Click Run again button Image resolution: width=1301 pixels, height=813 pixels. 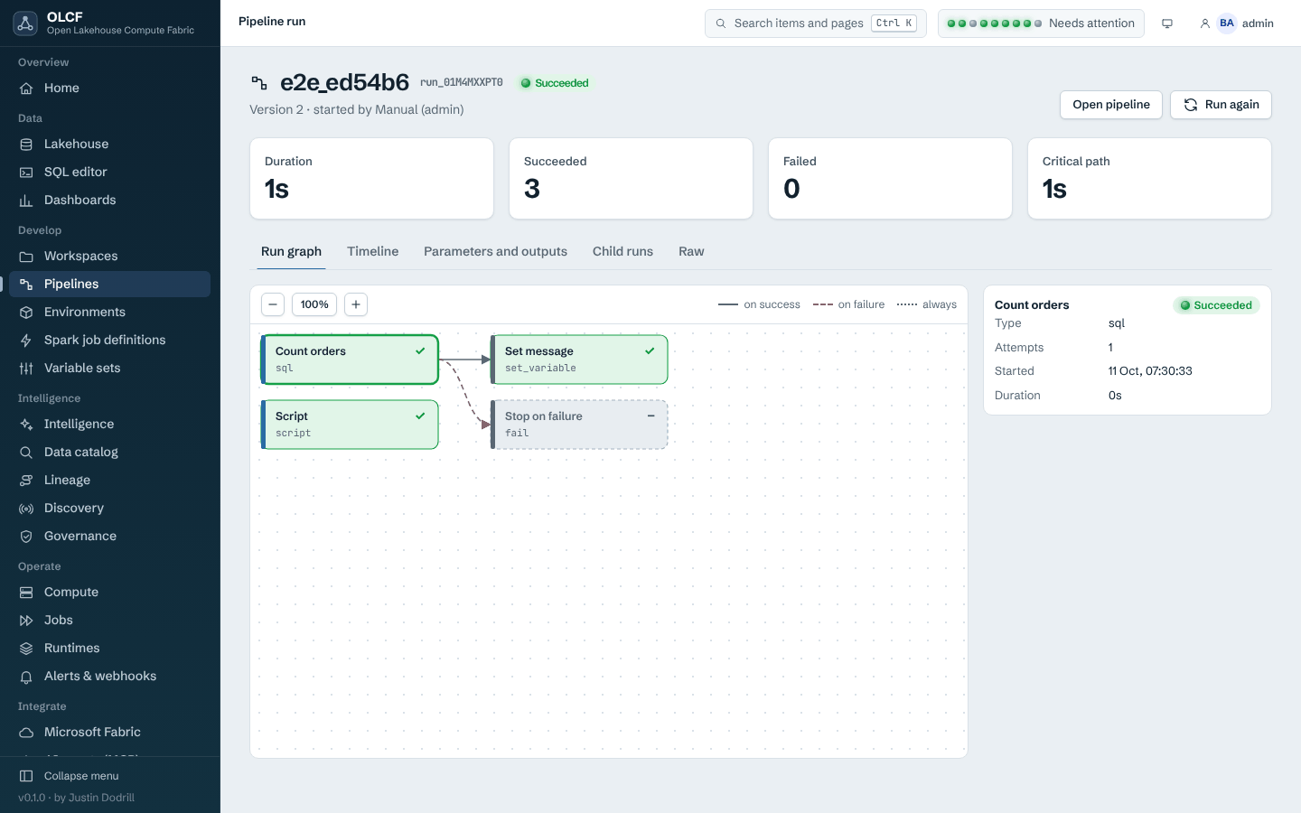[x=1221, y=105]
